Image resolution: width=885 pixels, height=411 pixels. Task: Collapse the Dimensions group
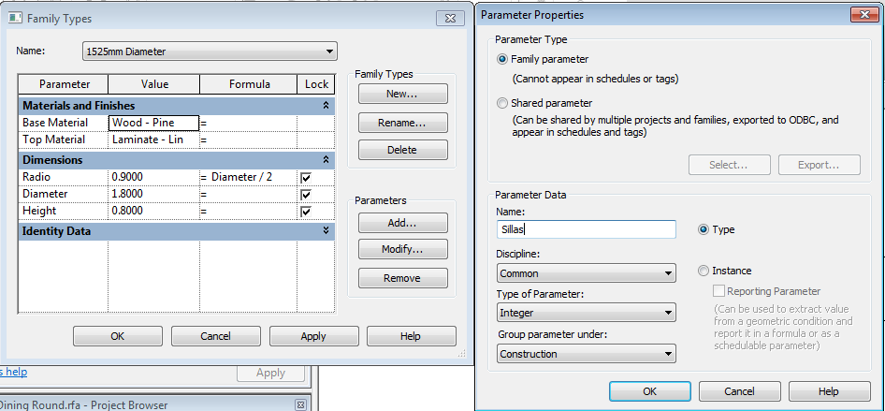tap(326, 160)
